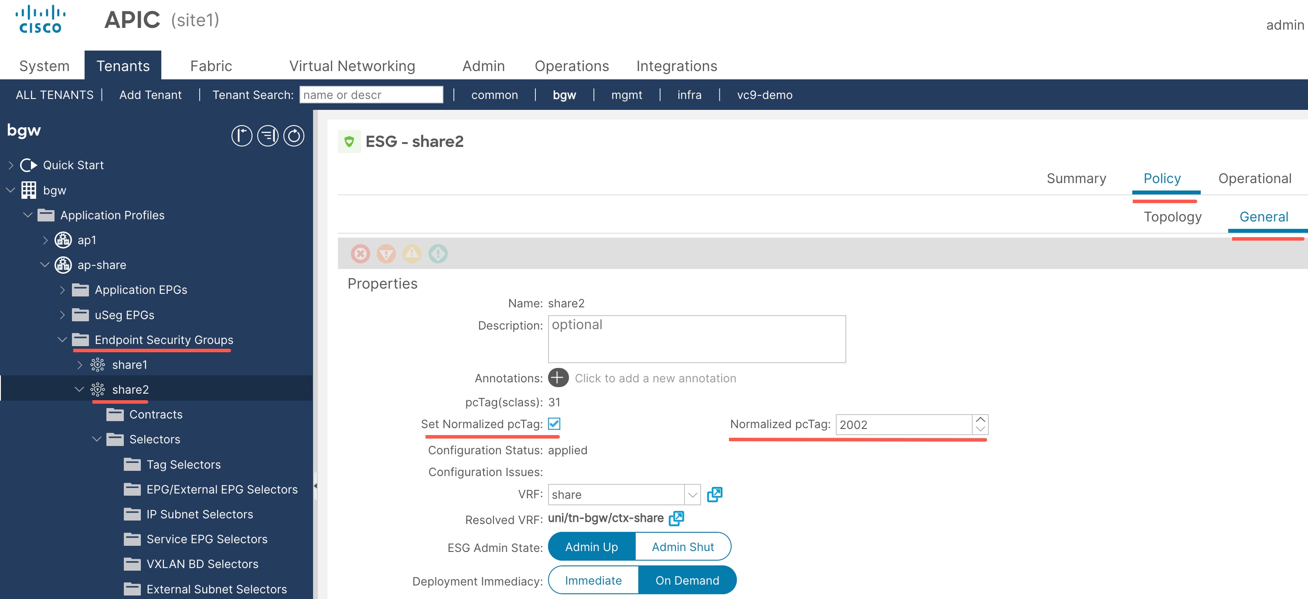
Task: Click the Normalized pcTag input field
Action: (904, 424)
